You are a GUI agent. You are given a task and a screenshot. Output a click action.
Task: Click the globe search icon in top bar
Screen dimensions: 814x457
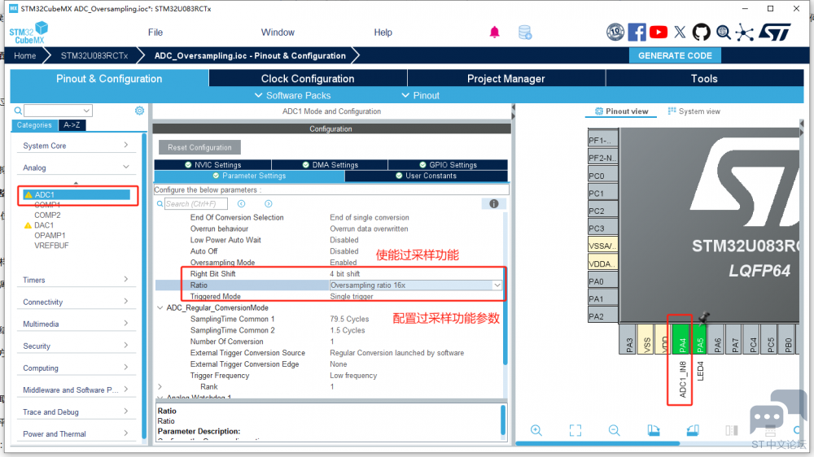(723, 33)
